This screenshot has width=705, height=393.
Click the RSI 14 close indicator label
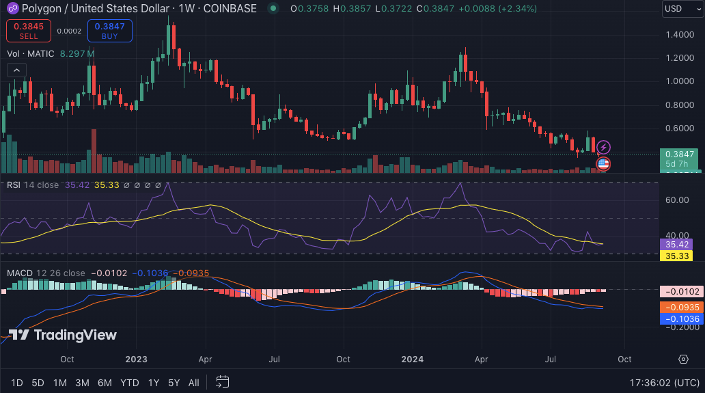[x=32, y=185]
